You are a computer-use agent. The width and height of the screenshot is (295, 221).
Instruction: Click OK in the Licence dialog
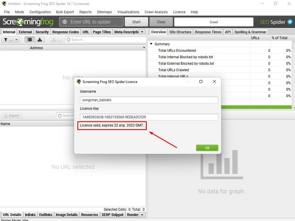(207, 148)
